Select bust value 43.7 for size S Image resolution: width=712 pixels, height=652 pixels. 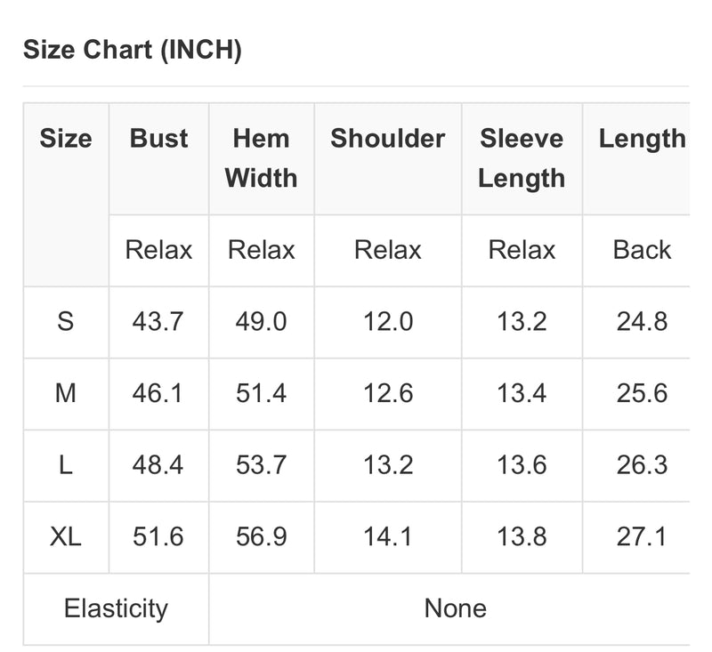(x=158, y=322)
